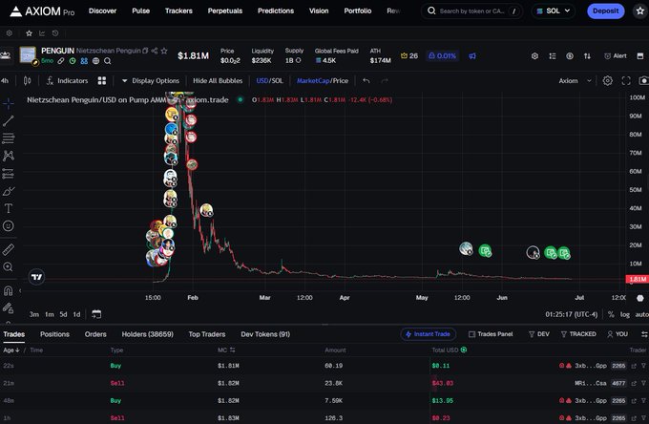The height and width of the screenshot is (424, 649).
Task: Share the PENGUIN token
Action: coord(155,51)
